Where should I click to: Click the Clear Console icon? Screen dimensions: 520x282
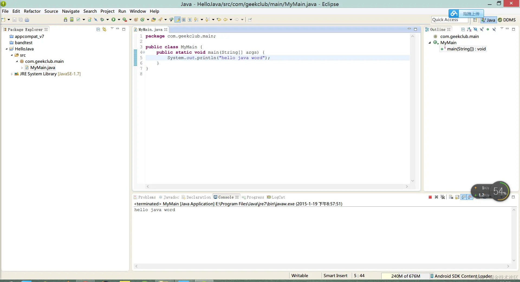[451, 197]
